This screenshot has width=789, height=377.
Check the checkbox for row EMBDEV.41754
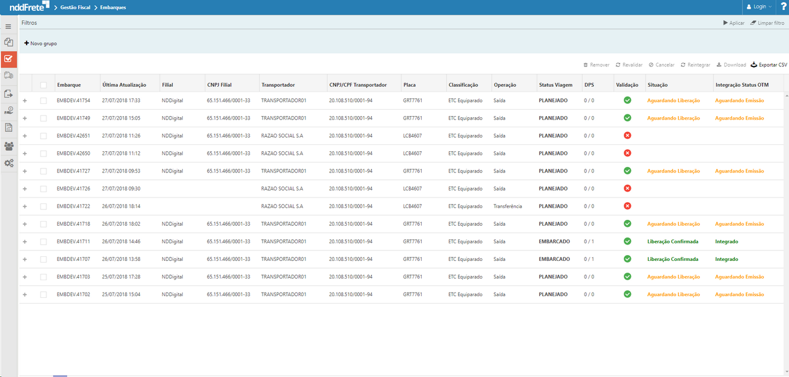pyautogui.click(x=43, y=100)
